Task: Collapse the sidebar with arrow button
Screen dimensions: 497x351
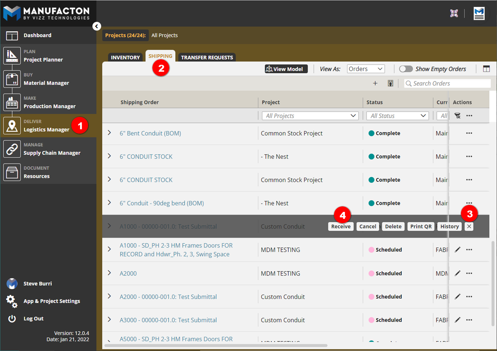Action: click(x=97, y=26)
